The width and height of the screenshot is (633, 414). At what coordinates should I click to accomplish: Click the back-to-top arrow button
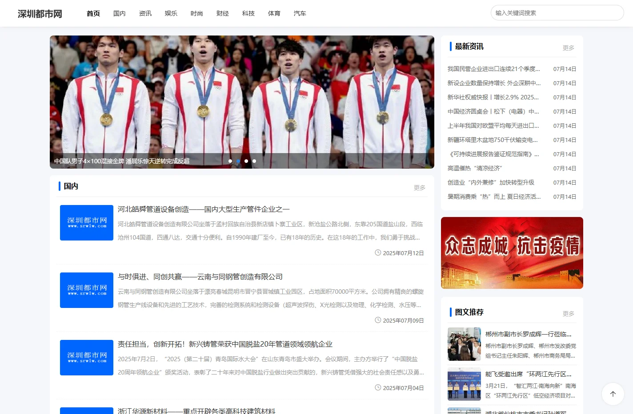(613, 394)
